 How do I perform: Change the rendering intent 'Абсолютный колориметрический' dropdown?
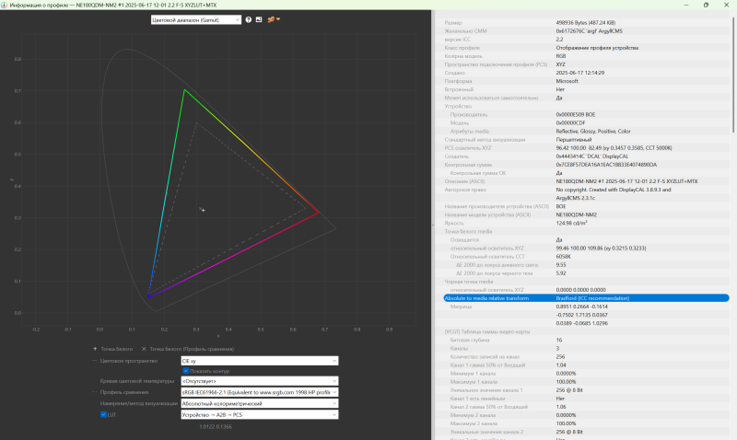[x=259, y=403]
